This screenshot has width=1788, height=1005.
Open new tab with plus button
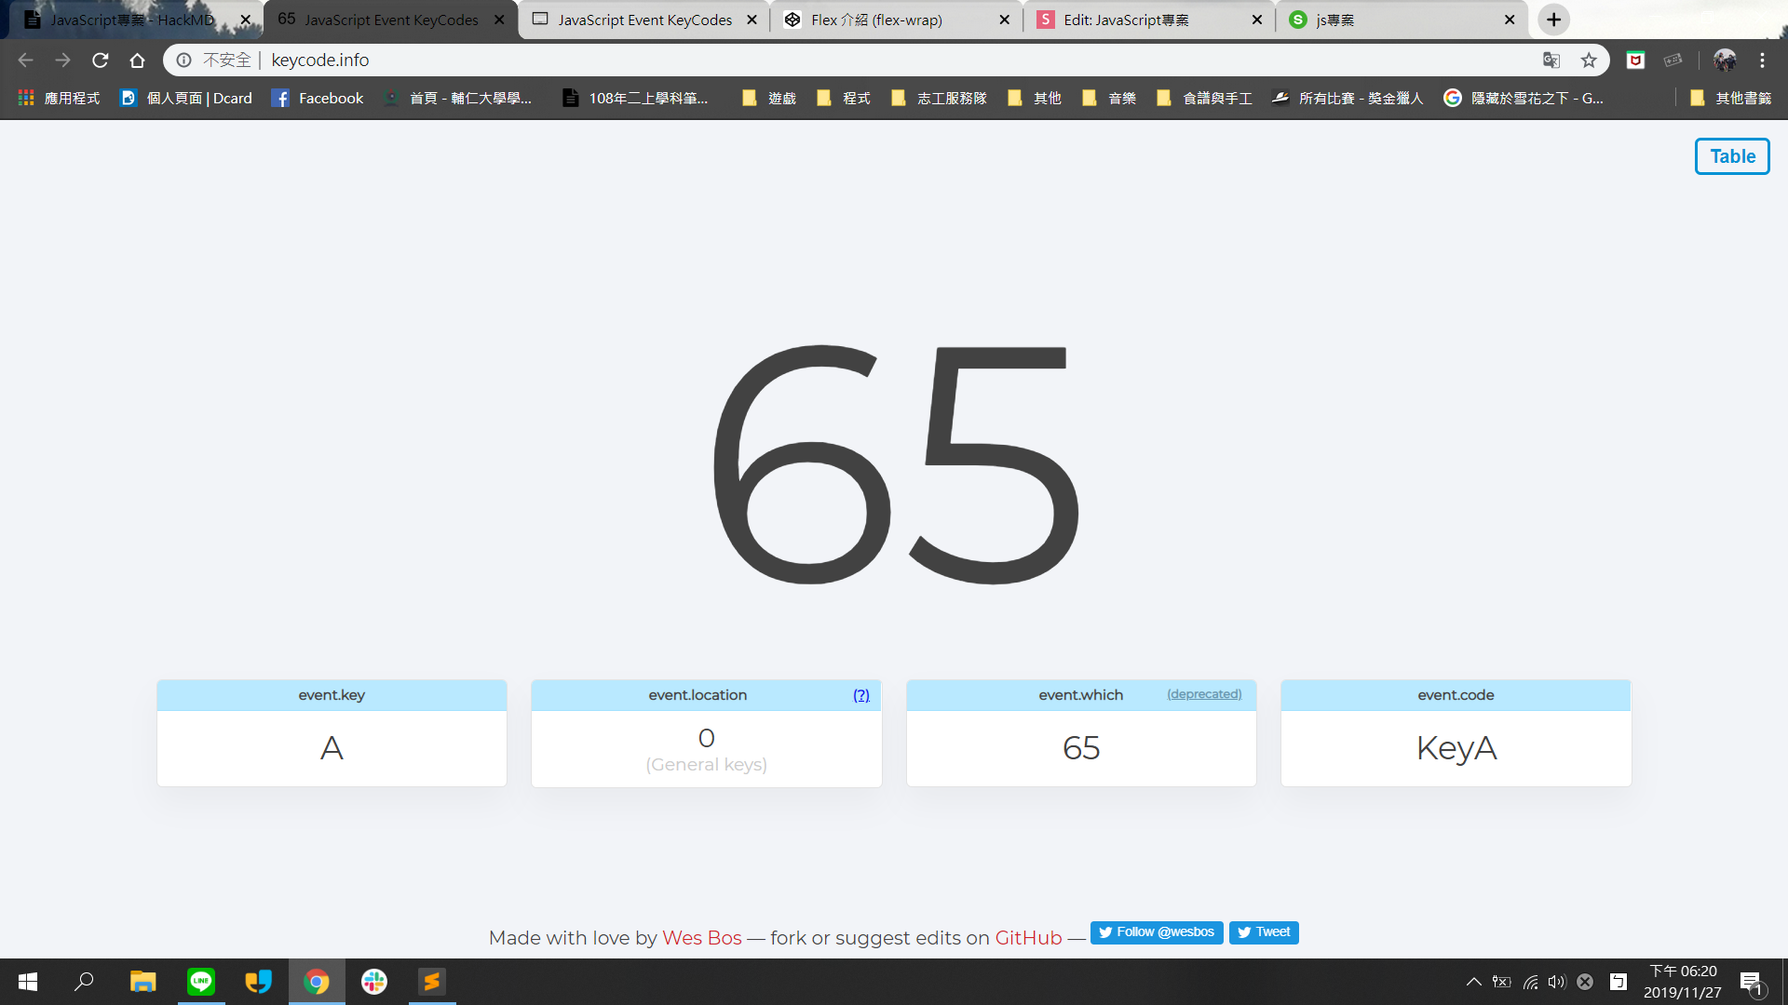[x=1553, y=20]
